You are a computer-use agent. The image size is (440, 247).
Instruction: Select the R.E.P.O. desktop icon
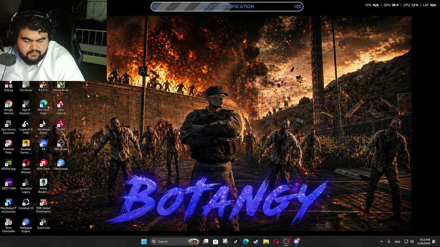point(43,87)
